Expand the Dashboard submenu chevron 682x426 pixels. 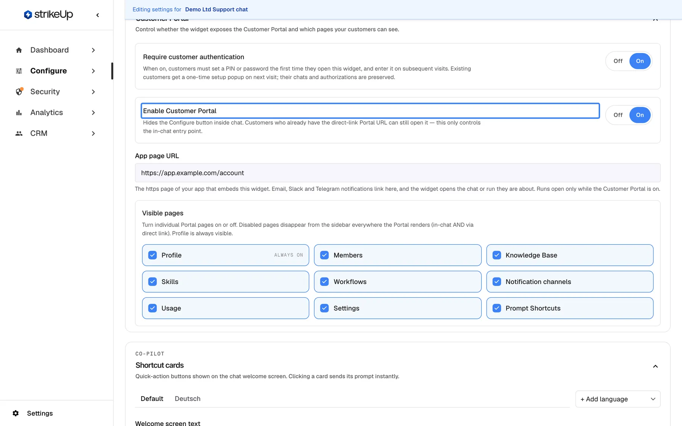(x=93, y=50)
